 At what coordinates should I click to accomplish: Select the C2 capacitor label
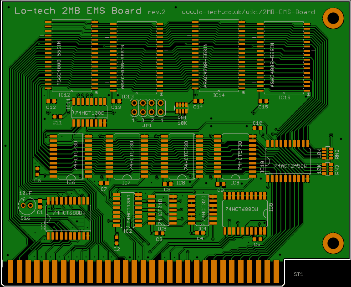117,249
